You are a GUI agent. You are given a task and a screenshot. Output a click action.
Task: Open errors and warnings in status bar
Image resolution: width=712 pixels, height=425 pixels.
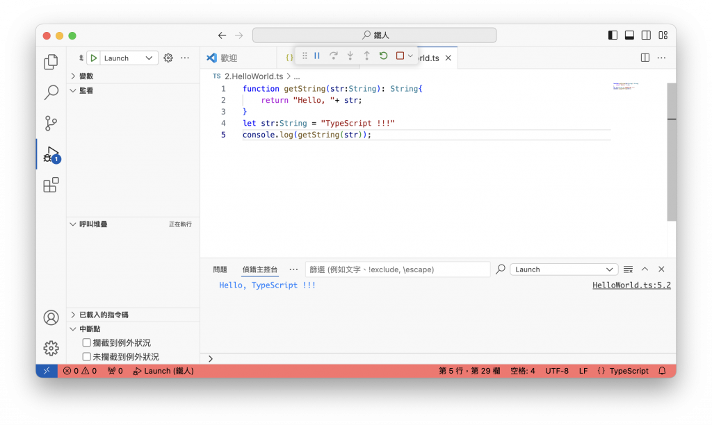tap(80, 371)
